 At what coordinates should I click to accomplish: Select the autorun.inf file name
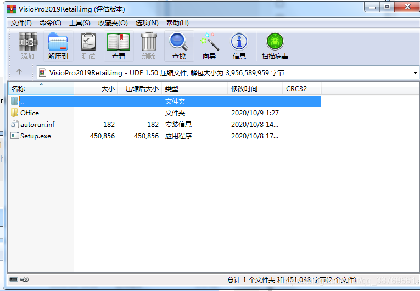(x=37, y=124)
